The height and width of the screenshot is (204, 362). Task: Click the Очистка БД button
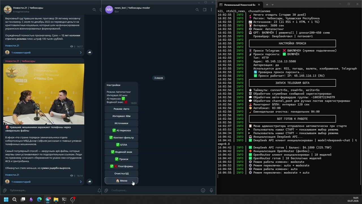[121, 173]
